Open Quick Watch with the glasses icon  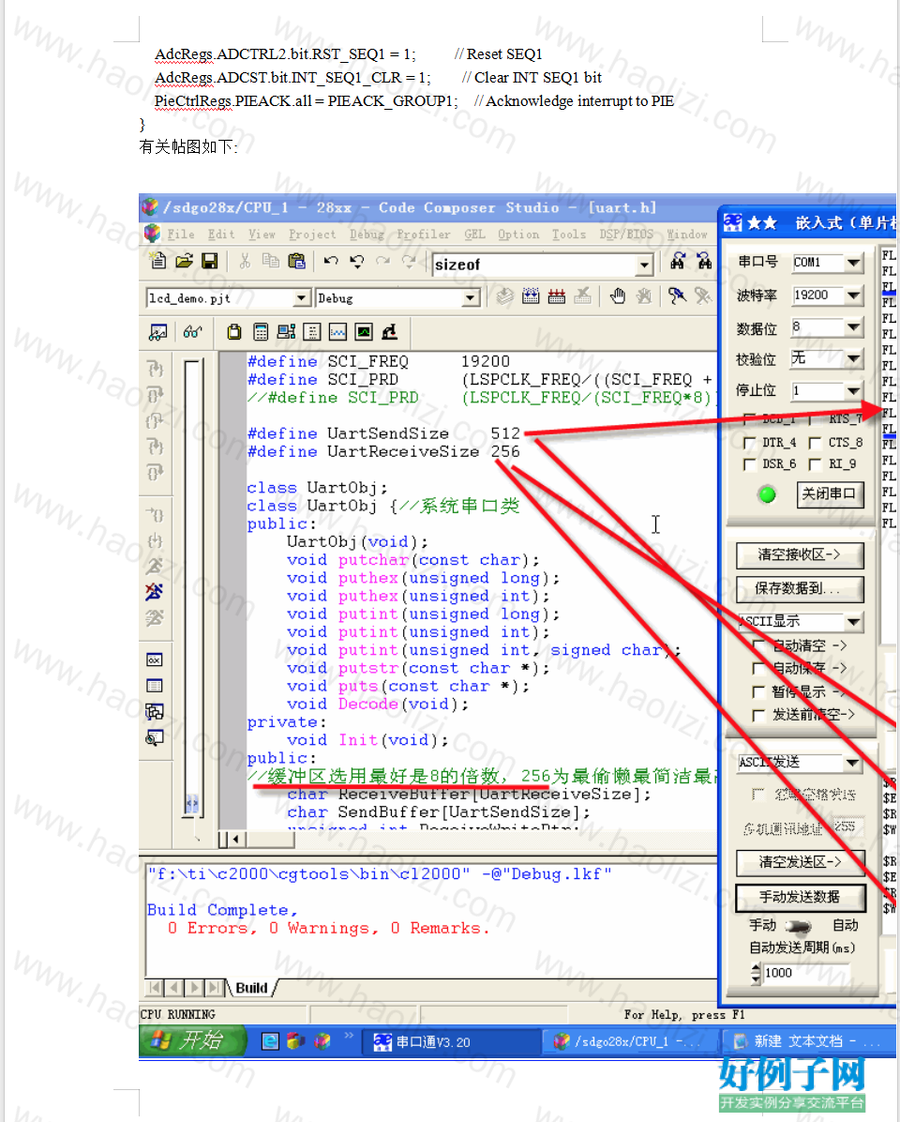192,332
